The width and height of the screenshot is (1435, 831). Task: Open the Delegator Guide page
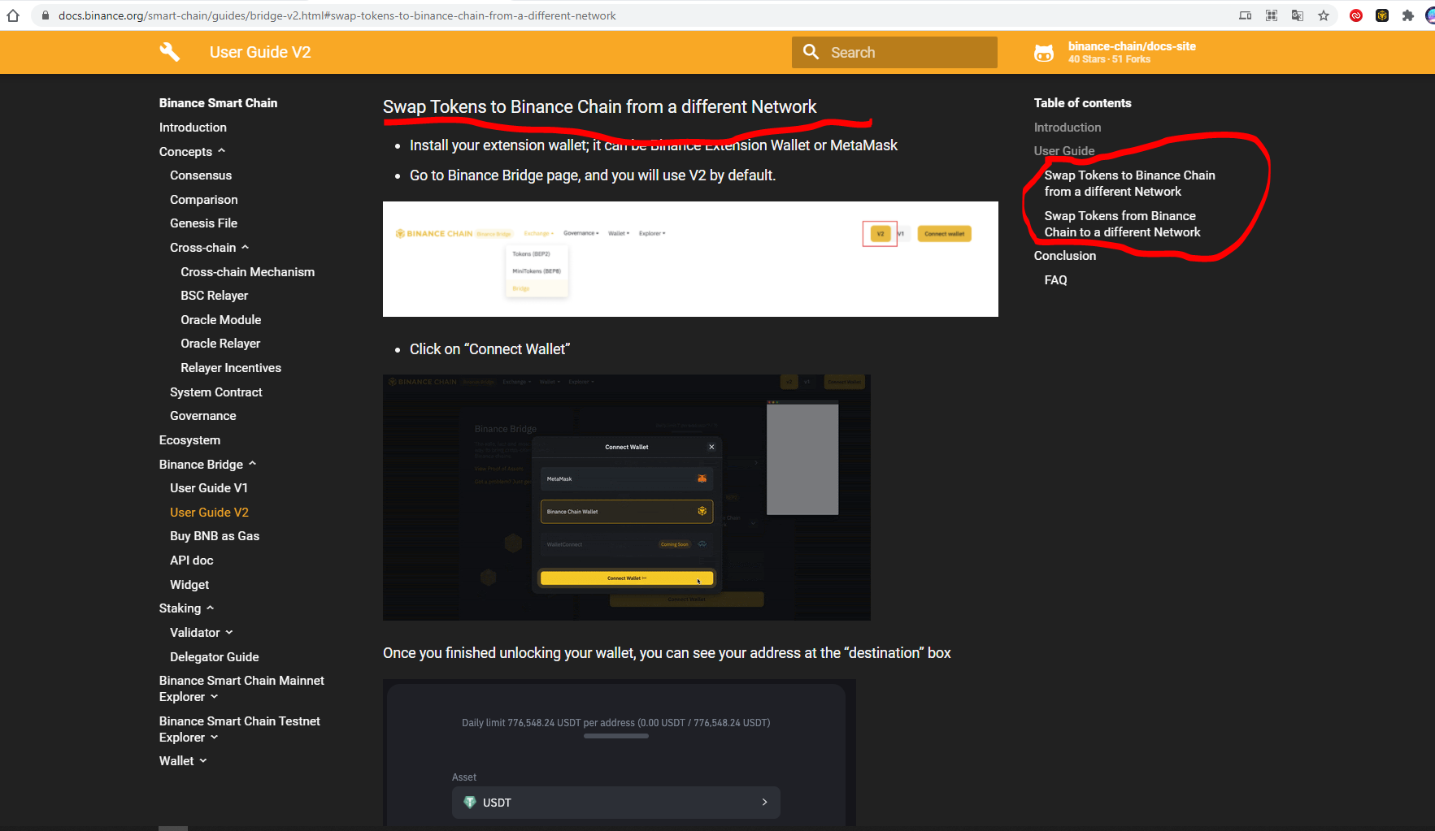pos(215,657)
